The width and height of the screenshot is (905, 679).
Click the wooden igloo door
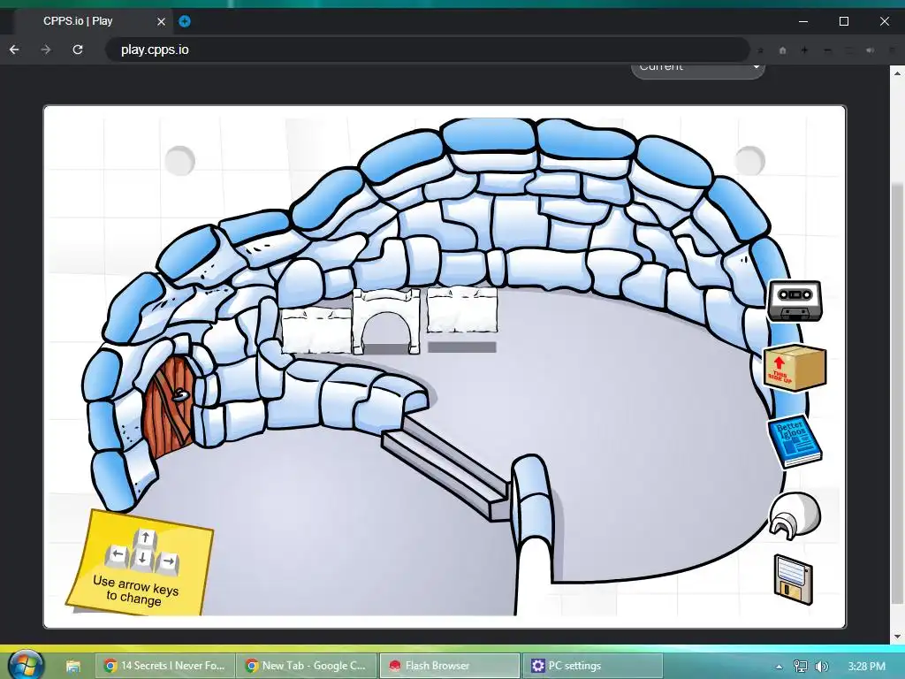click(167, 407)
